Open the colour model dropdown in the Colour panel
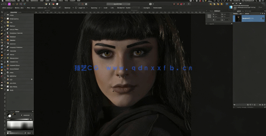Screen dimensions: 266x136 (x=27, y=115)
